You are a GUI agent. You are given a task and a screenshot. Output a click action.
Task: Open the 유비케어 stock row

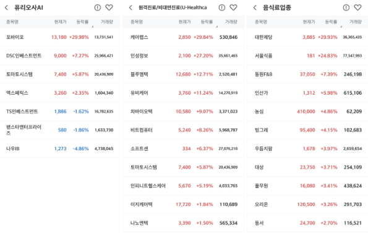183,93
